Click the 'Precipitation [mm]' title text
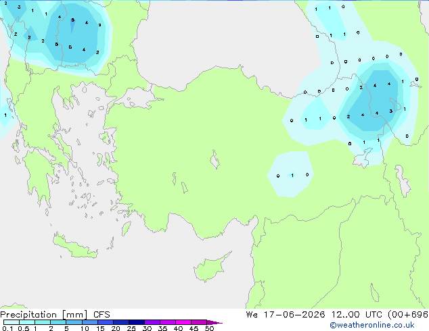This screenshot has width=429, height=331. click(x=44, y=315)
